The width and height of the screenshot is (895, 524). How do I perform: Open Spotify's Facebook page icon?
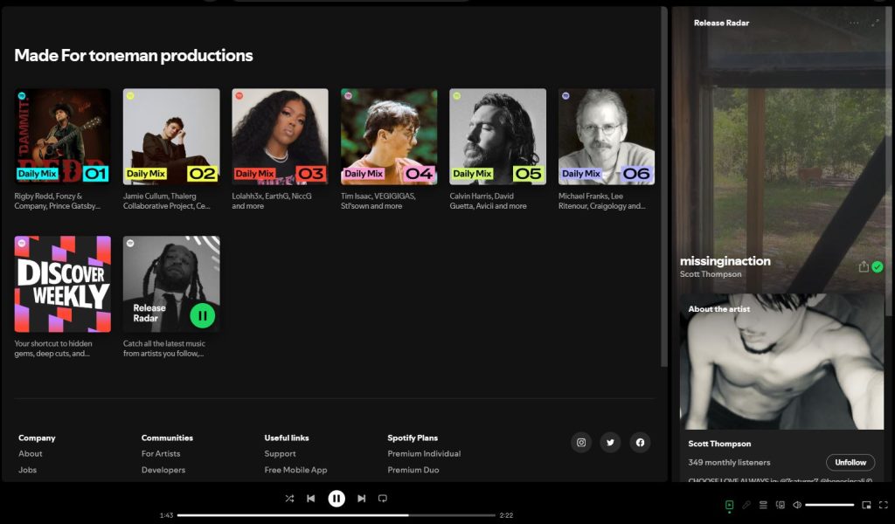click(x=640, y=443)
